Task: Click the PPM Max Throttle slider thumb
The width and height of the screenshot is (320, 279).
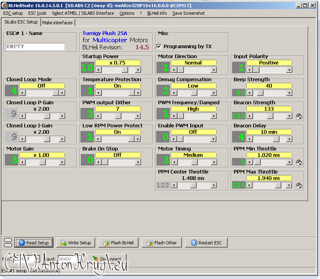Action: tap(278, 185)
